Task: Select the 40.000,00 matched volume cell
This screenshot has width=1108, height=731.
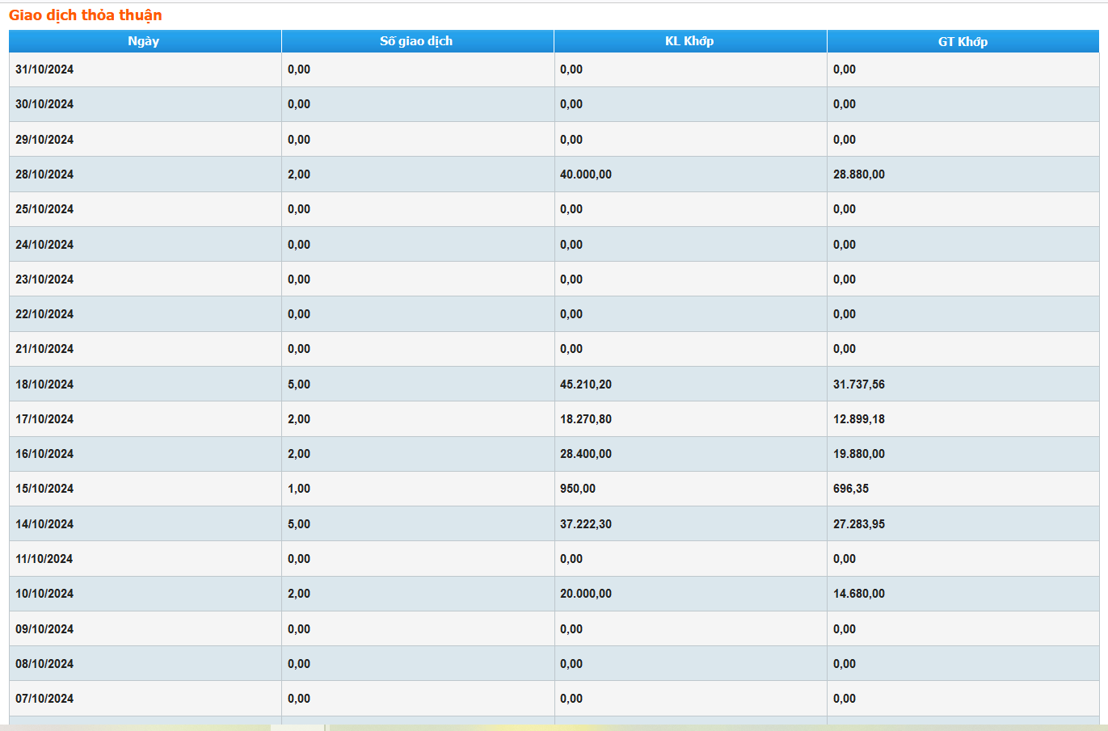Action: pos(586,174)
